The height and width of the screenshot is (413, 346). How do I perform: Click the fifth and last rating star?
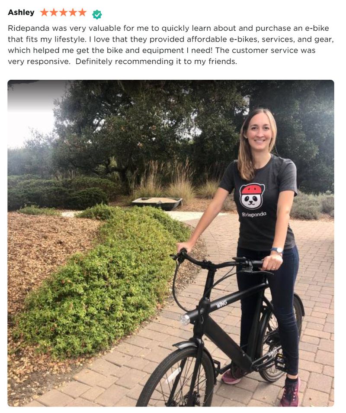pyautogui.click(x=82, y=12)
